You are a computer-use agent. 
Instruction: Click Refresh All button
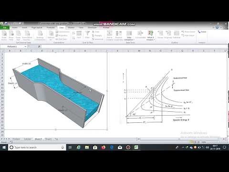point(51,35)
